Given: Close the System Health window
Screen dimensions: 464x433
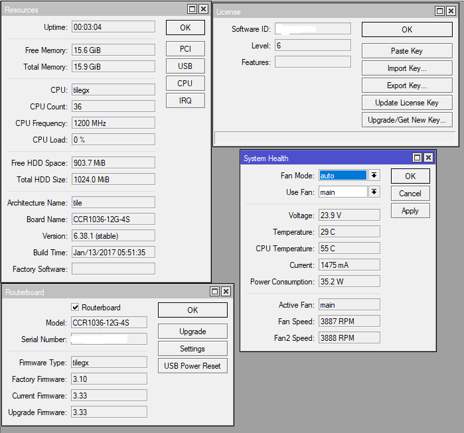Looking at the screenshot, I should pyautogui.click(x=428, y=158).
